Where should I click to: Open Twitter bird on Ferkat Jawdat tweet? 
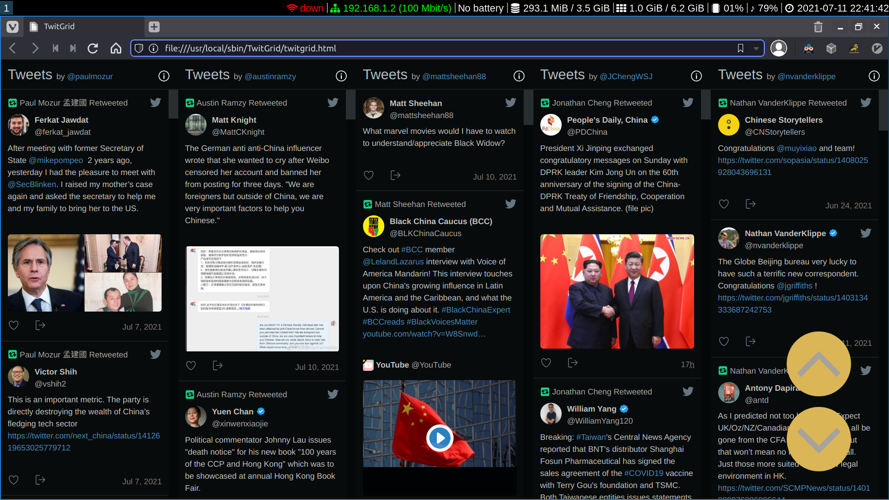(x=156, y=103)
